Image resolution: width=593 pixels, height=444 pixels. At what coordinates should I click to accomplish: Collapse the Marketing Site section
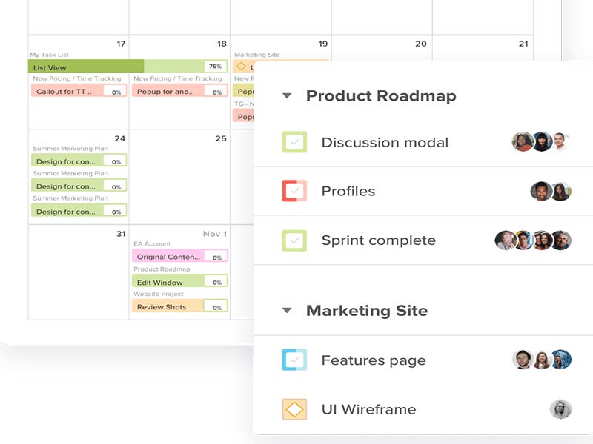click(288, 311)
